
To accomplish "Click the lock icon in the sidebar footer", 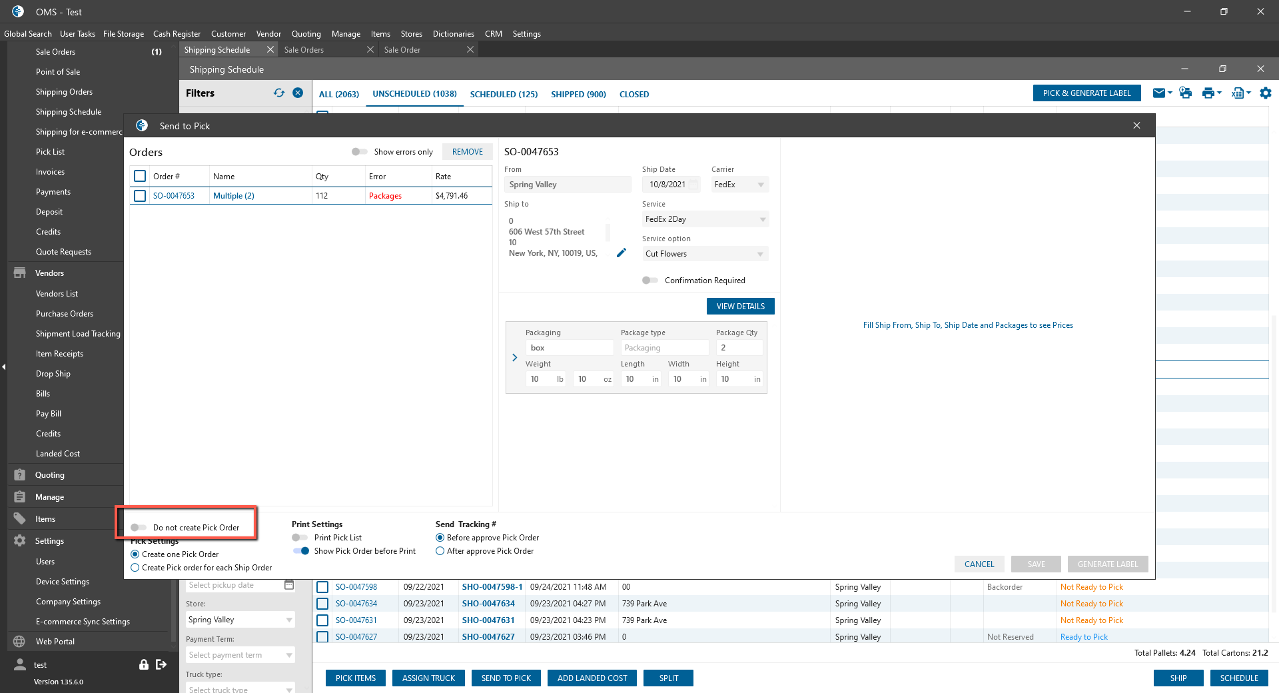I will point(143,664).
